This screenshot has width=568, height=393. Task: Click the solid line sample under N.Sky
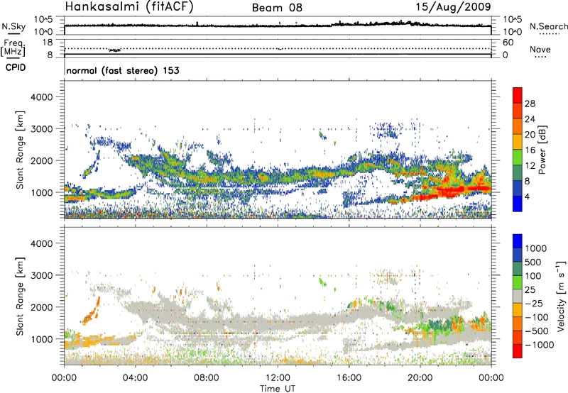(13, 33)
